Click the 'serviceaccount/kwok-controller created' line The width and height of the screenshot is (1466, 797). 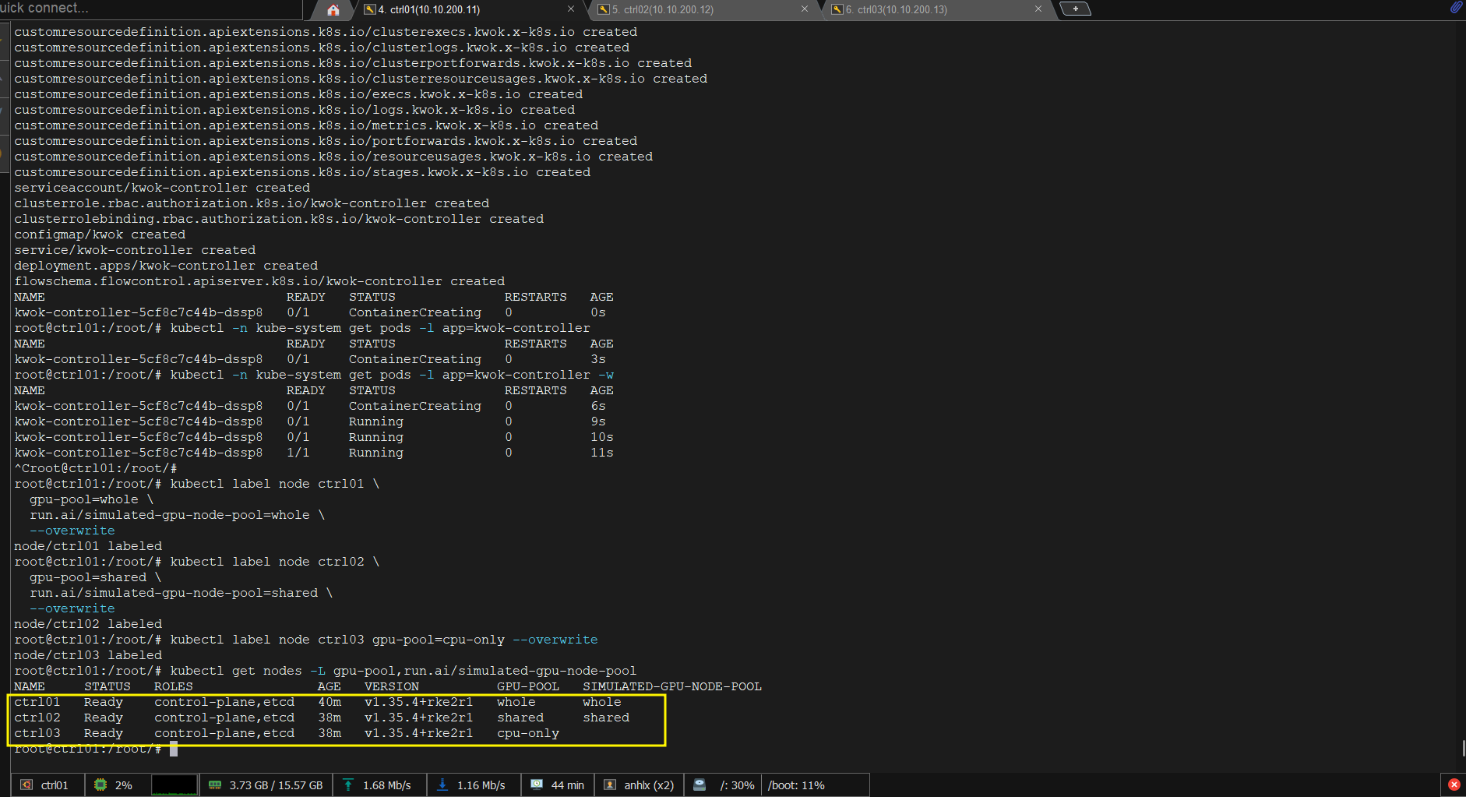point(162,188)
